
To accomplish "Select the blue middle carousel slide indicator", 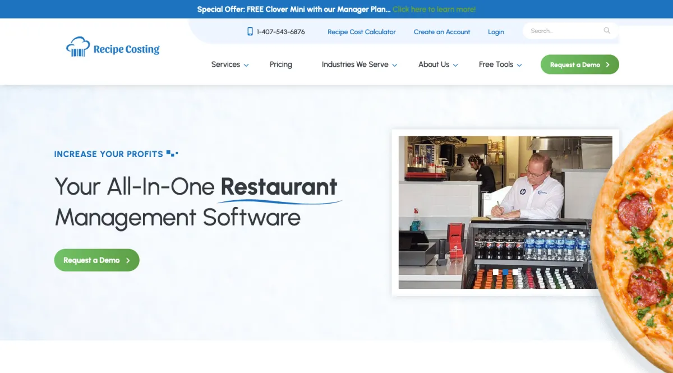I will pyautogui.click(x=505, y=272).
